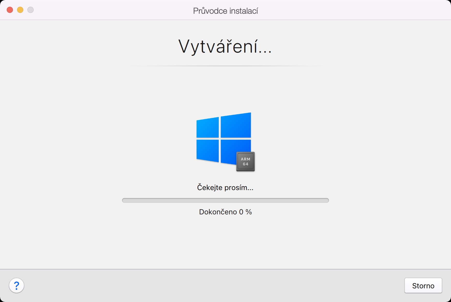This screenshot has width=451, height=302.
Task: Minimize the Průvodce instalací window
Action: pos(20,10)
